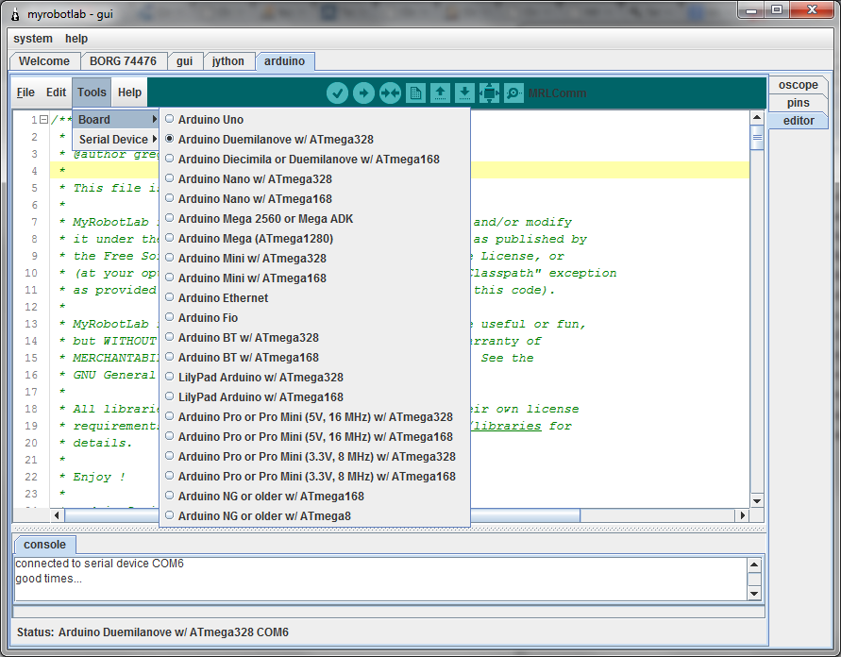841x657 pixels.
Task: Select Arduino Mini w/ ATmega168
Action: pos(315,278)
